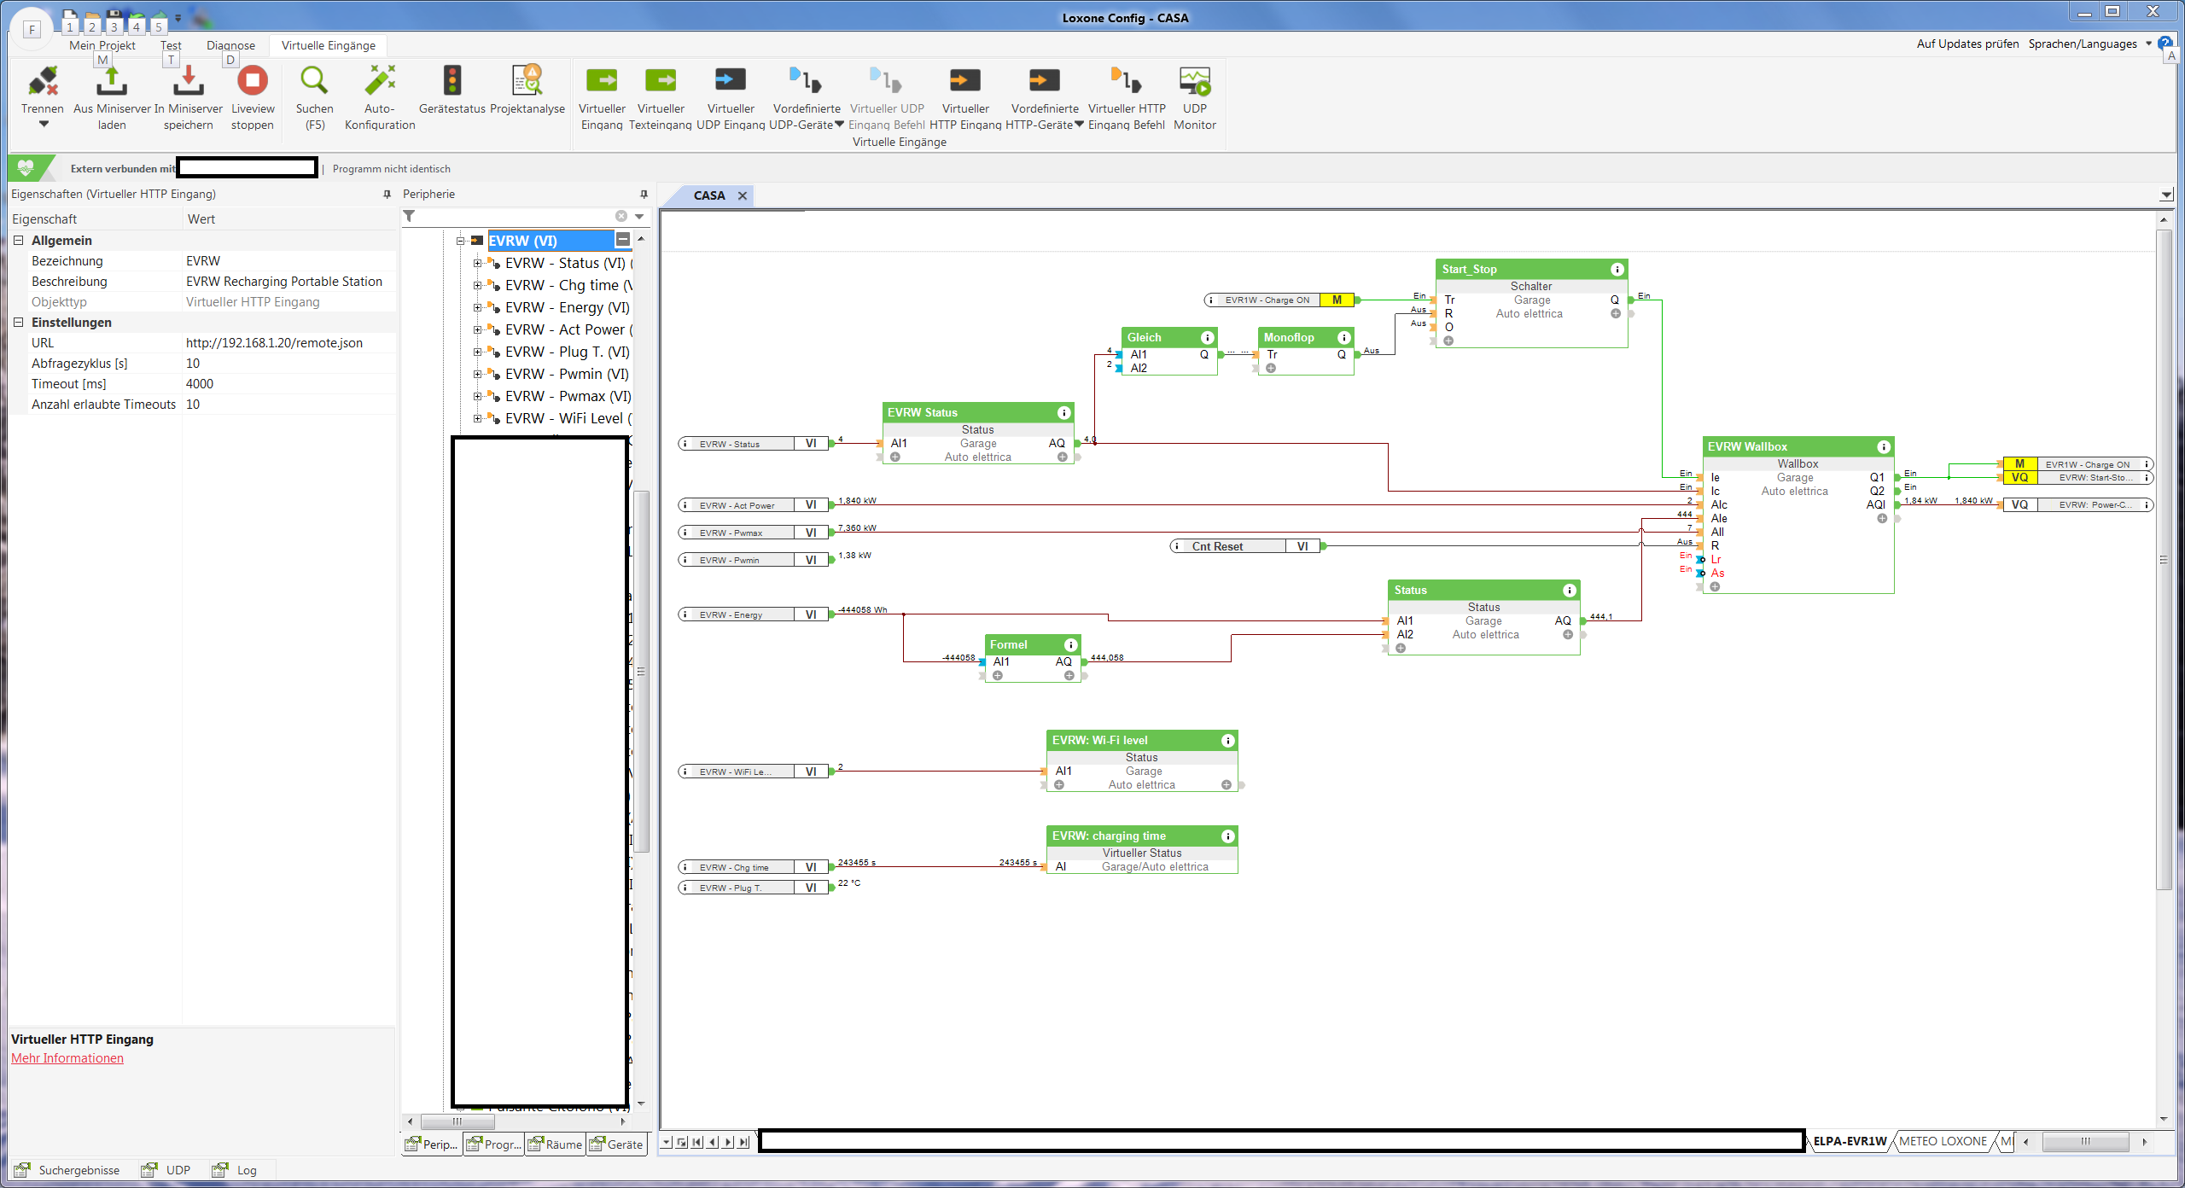The image size is (2185, 1188).
Task: Pin the Peripherie panel
Action: (644, 195)
